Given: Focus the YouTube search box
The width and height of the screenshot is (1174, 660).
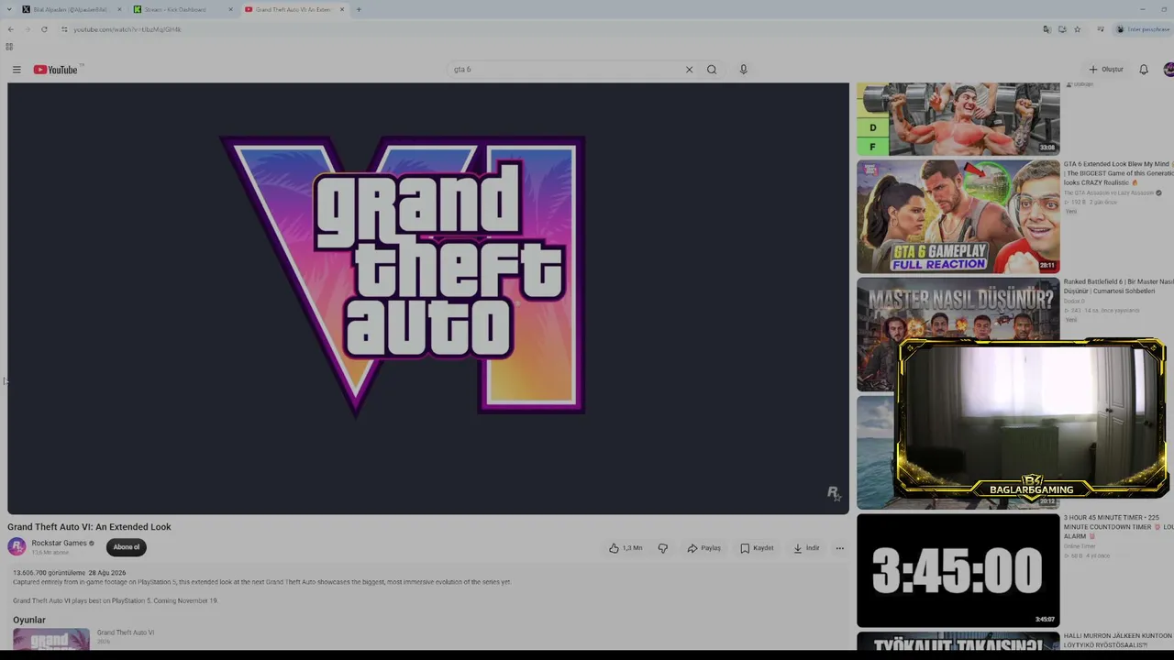Looking at the screenshot, I should click(566, 70).
